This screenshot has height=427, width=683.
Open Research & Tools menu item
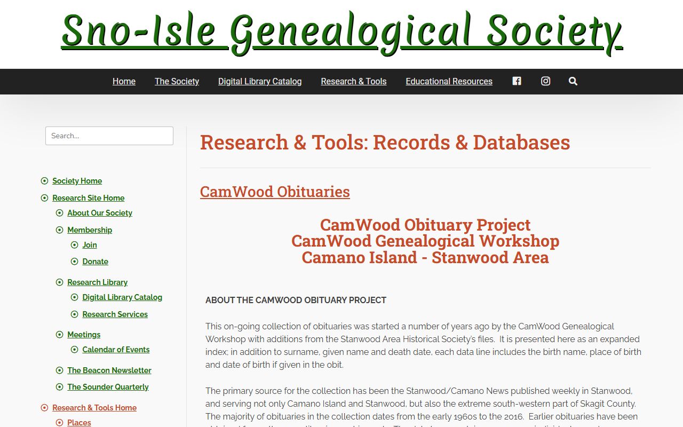(x=354, y=81)
